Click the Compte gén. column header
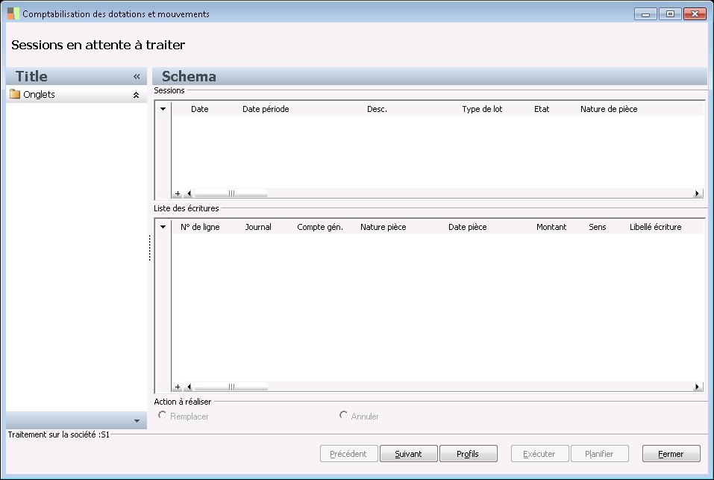 [x=319, y=227]
